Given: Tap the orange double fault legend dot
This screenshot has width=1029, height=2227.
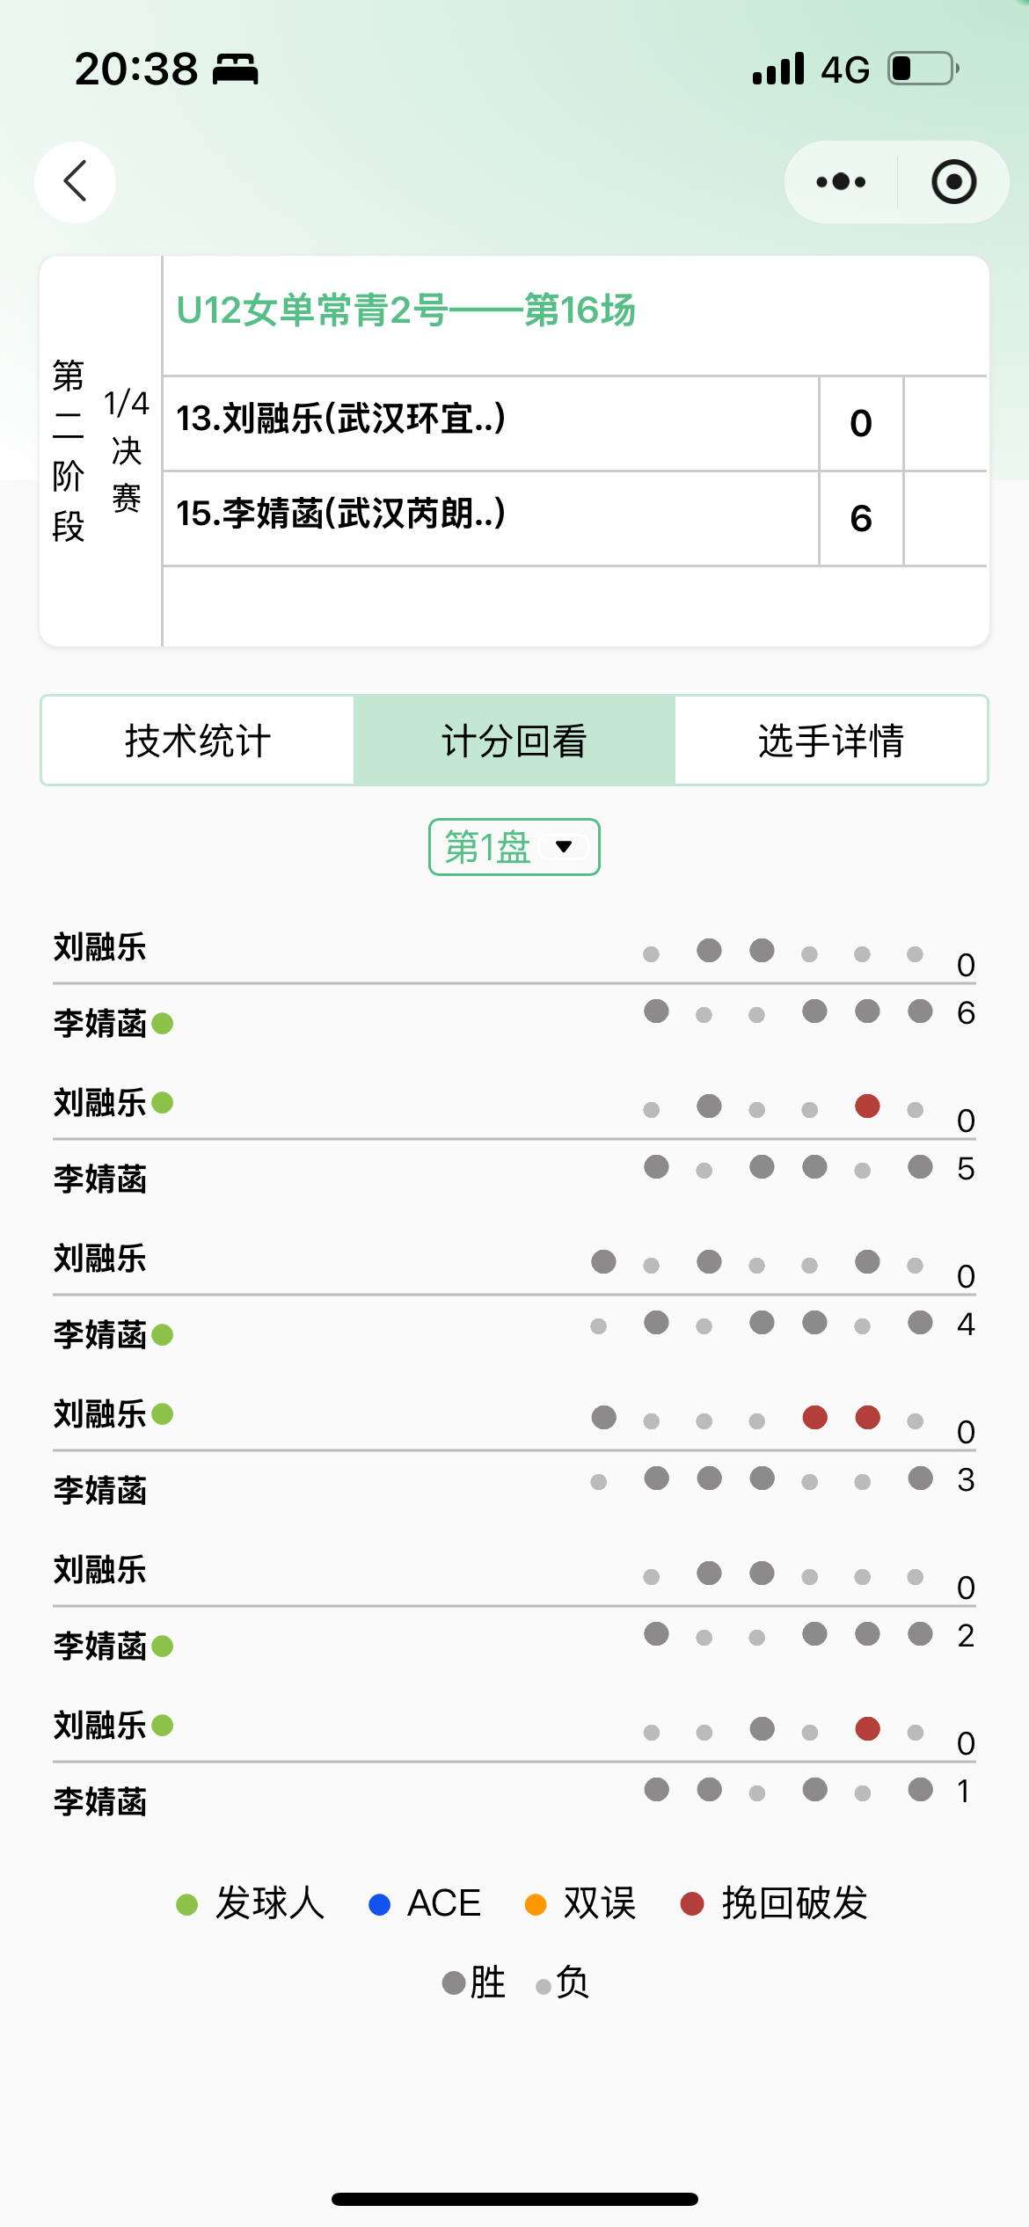Looking at the screenshot, I should [536, 1905].
